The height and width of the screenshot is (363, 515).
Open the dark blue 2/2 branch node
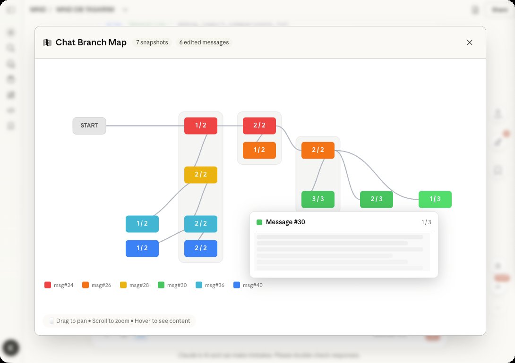[201, 248]
